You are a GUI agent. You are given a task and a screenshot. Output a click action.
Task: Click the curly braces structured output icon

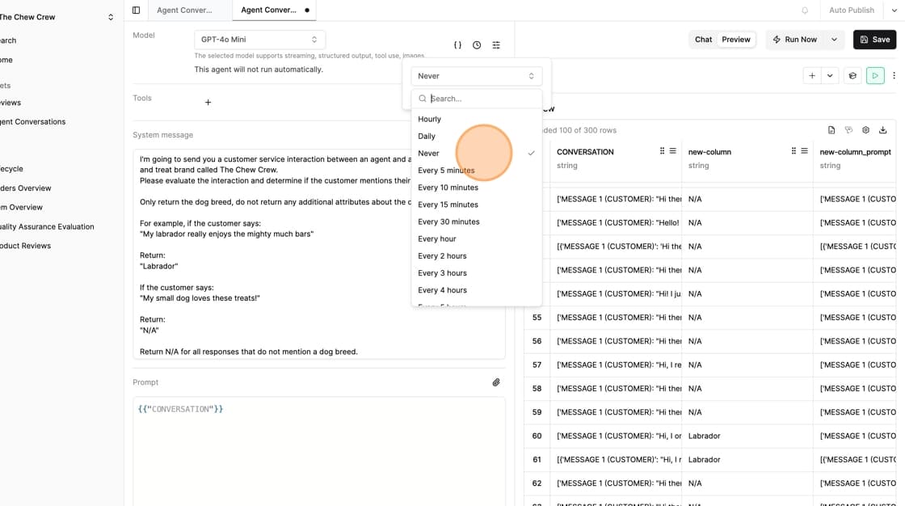point(457,45)
